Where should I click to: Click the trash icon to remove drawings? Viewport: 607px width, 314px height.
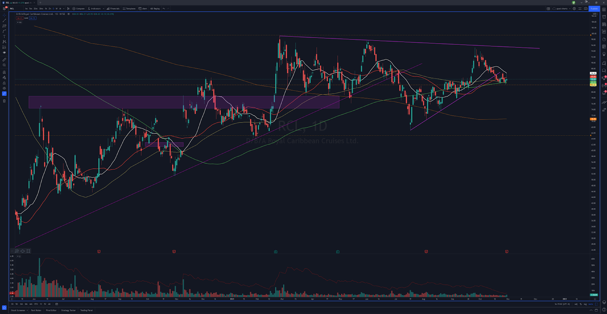point(4,101)
